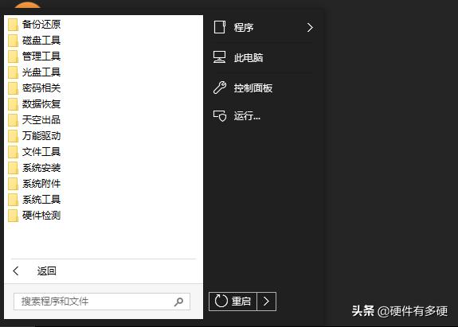Viewport: 458px width, 327px height.
Task: Click the folder icon next to 天空出品
Action: (14, 120)
